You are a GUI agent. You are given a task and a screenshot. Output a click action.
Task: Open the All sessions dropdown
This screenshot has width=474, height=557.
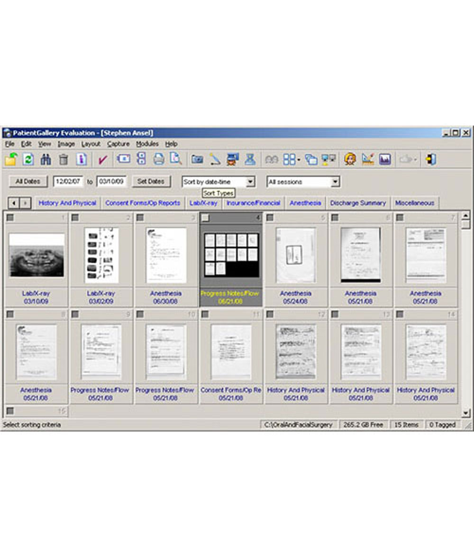335,182
